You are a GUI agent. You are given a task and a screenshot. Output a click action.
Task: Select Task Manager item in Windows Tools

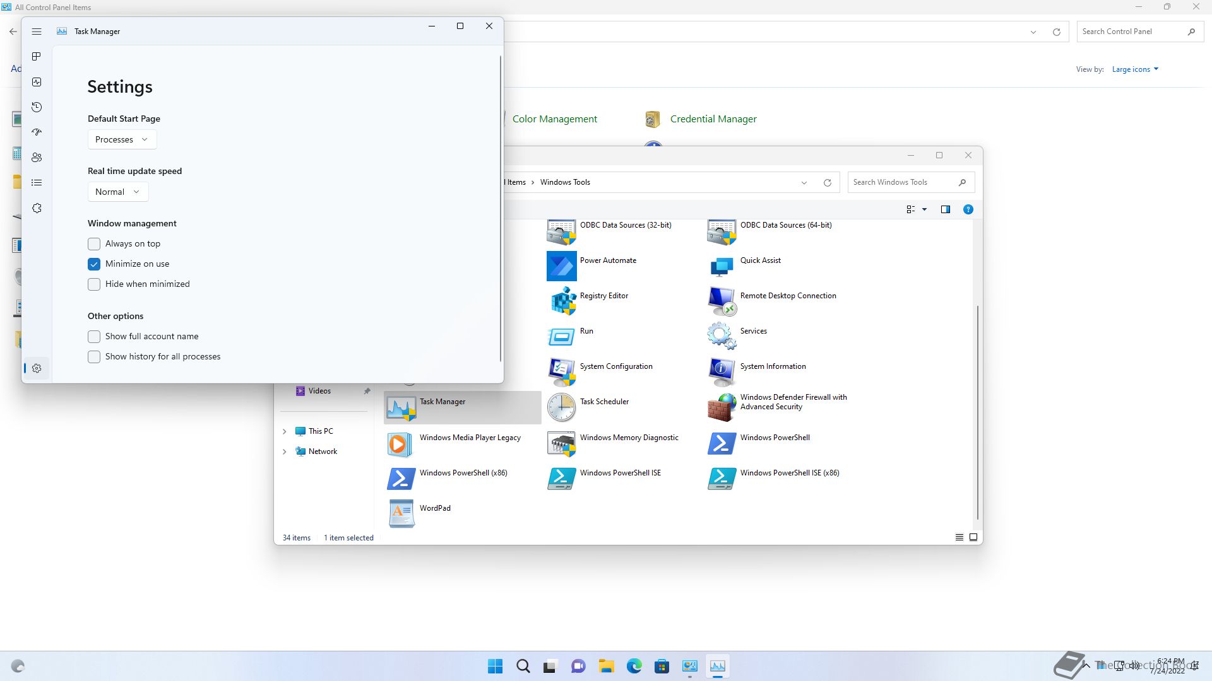pos(462,407)
